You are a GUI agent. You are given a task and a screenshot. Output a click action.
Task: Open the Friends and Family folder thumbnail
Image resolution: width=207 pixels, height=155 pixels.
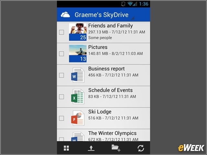tap(78, 32)
